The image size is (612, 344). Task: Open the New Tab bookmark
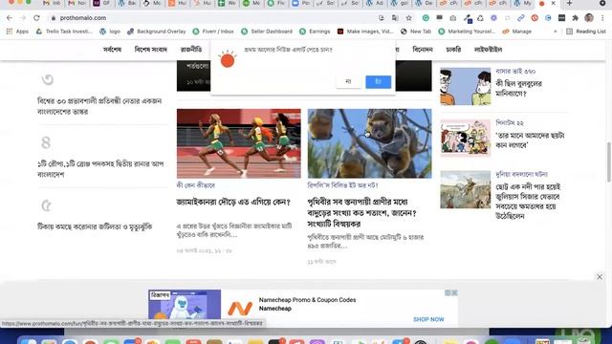click(x=416, y=32)
